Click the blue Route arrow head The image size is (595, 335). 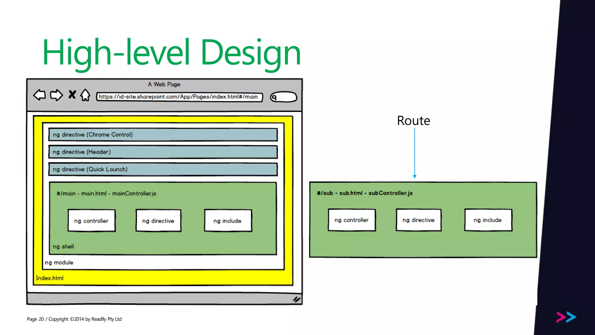pyautogui.click(x=415, y=177)
